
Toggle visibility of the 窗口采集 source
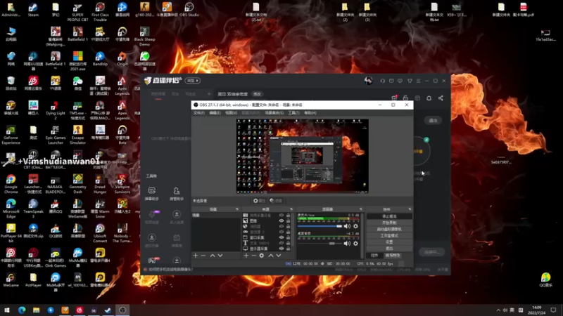point(281,237)
